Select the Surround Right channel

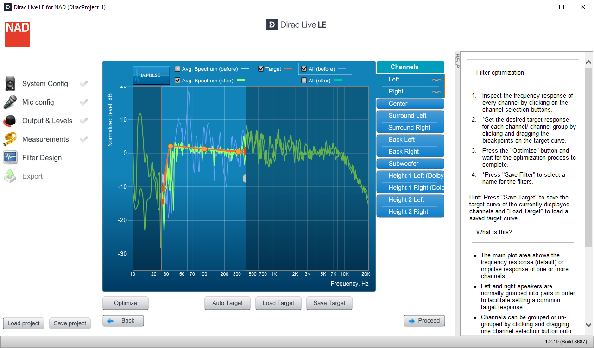point(411,128)
